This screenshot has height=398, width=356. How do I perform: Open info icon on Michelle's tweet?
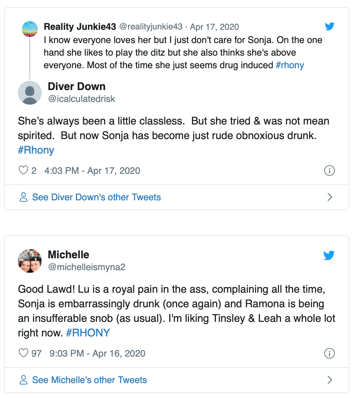click(x=330, y=353)
